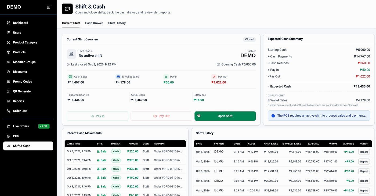
Task: Open Report for Oct 8, 2026 shift
Action: point(364,152)
